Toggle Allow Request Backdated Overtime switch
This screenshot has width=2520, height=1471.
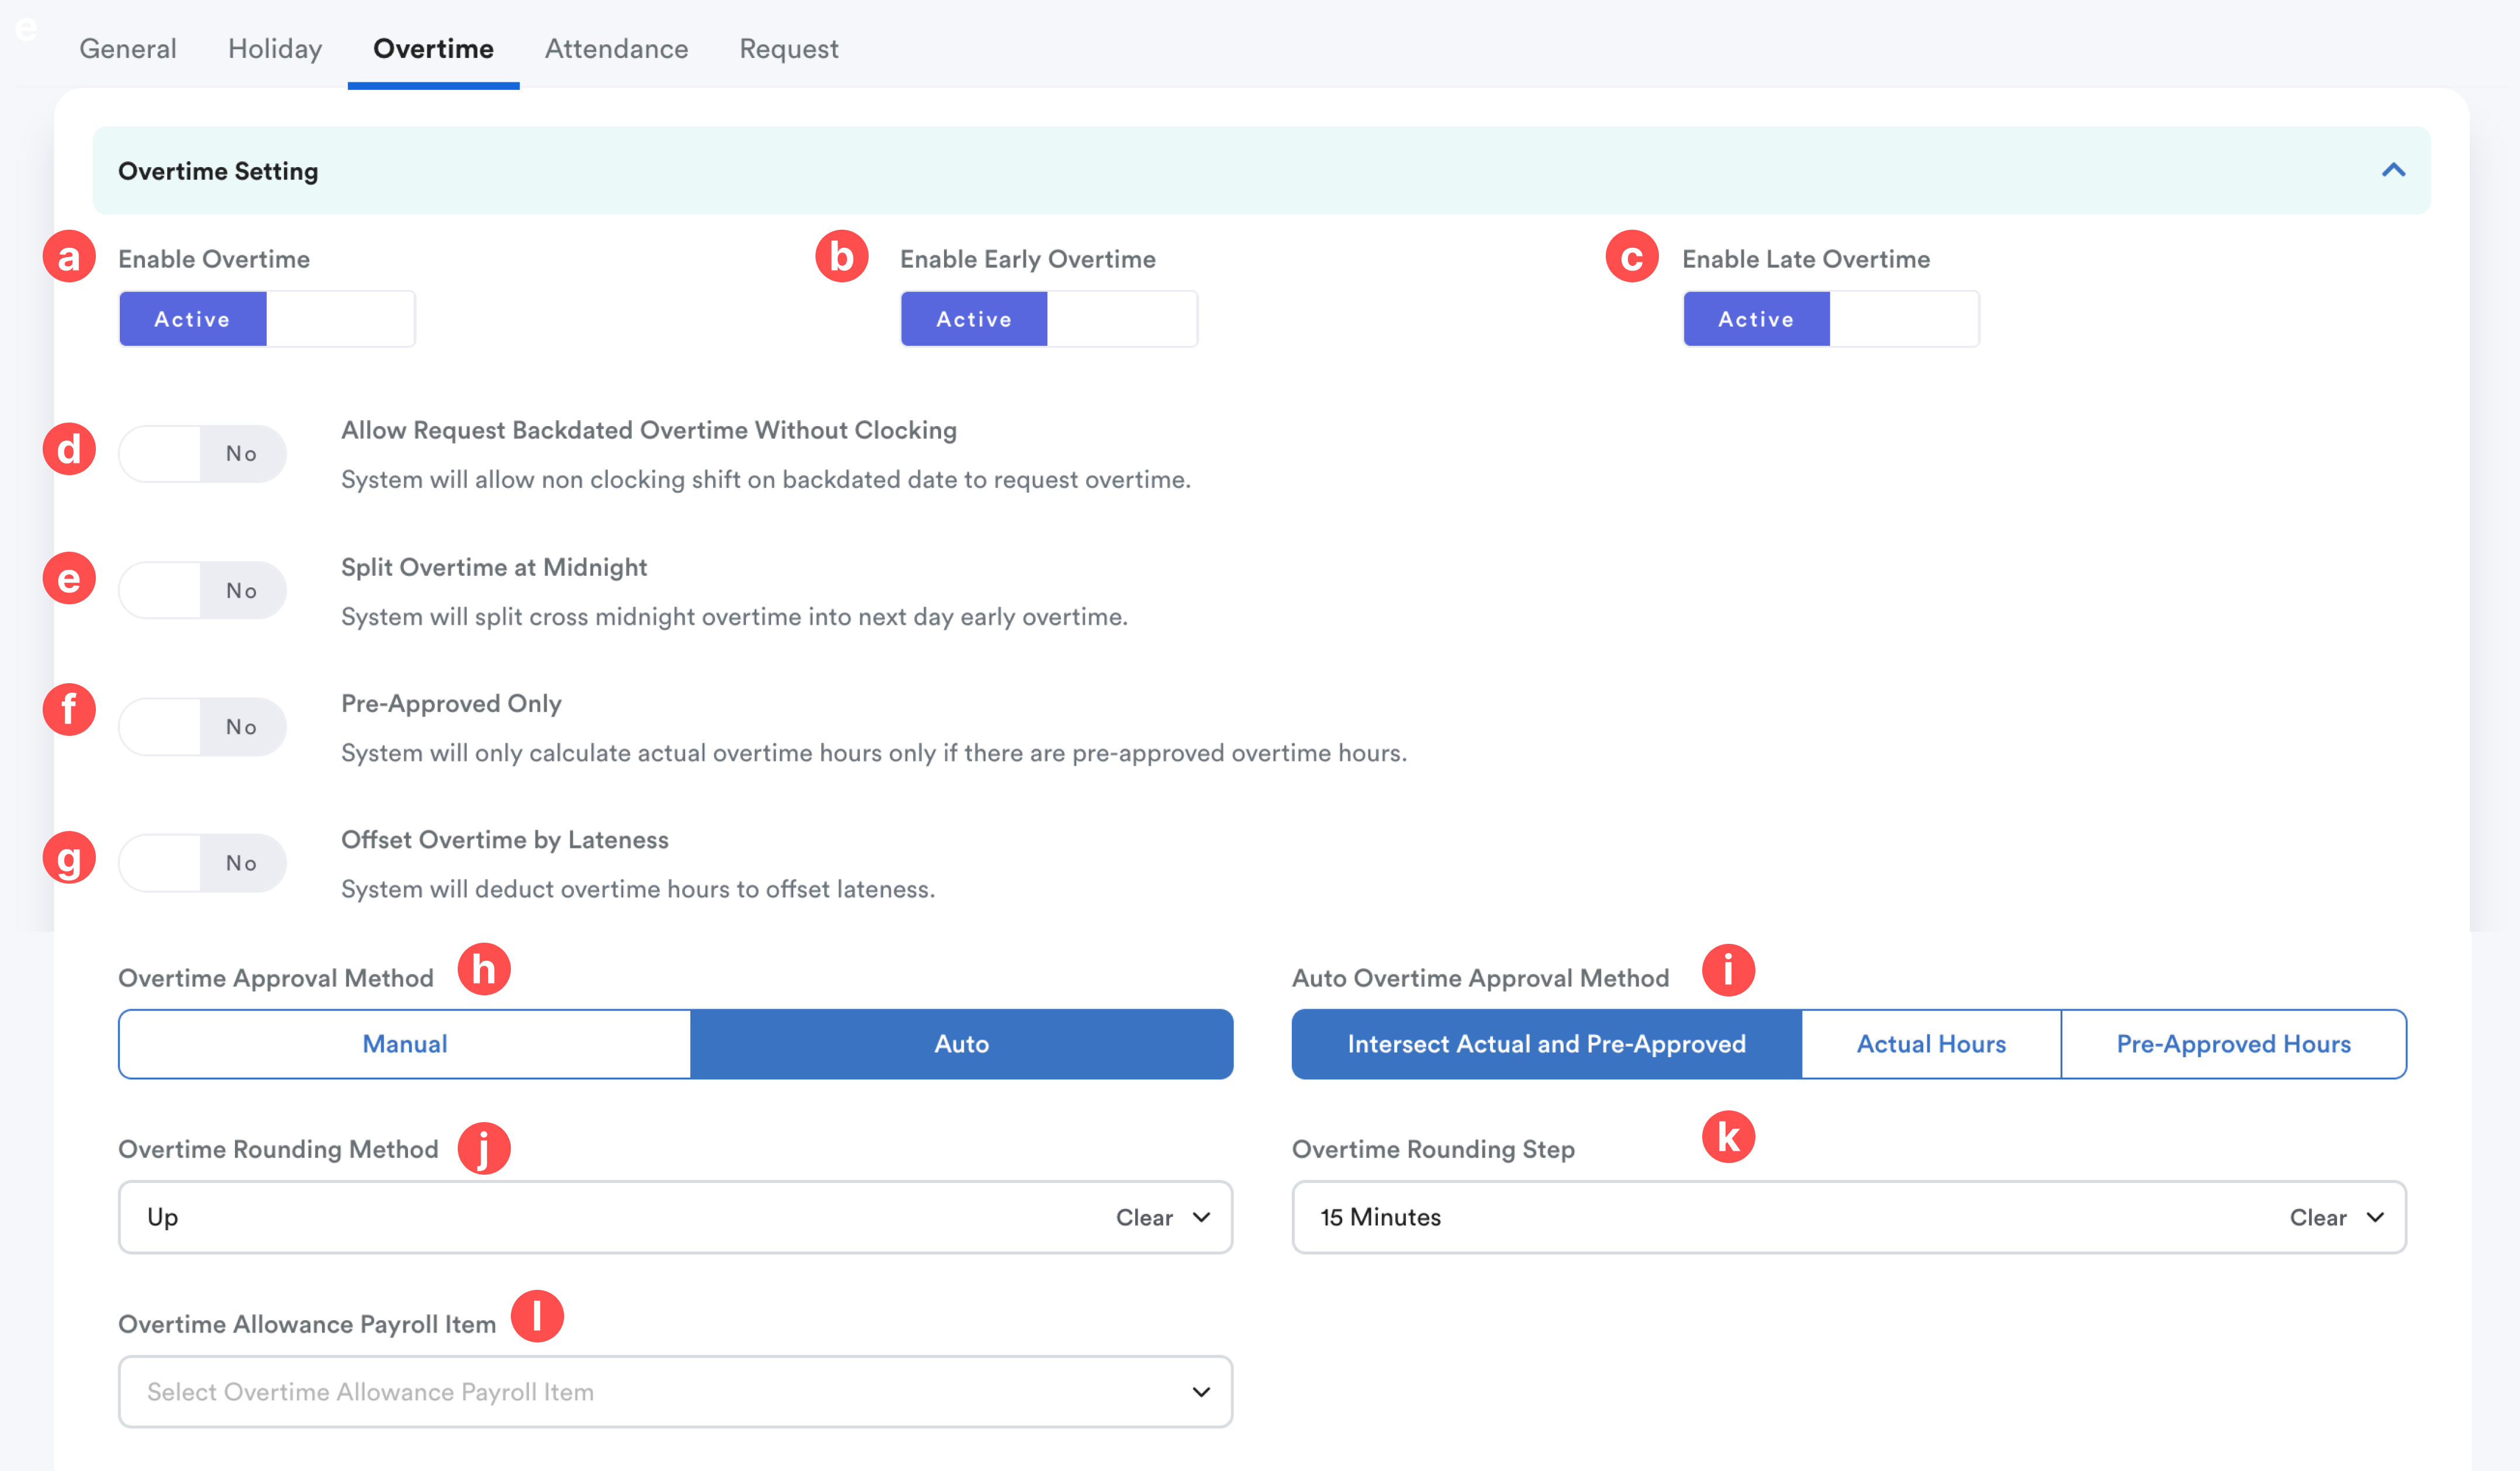[x=203, y=454]
